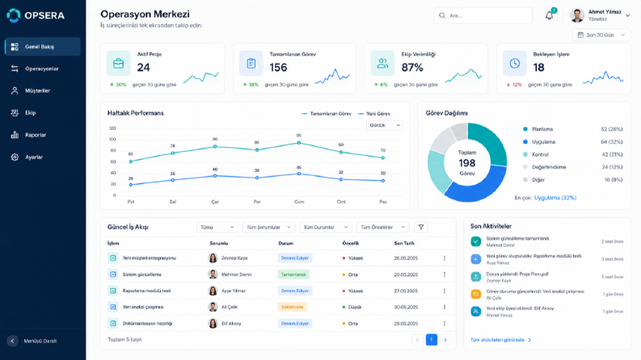Open the three-dot menu for Sistem güncelleme row

445,274
